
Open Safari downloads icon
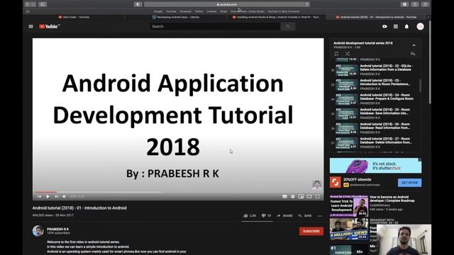click(x=404, y=4)
